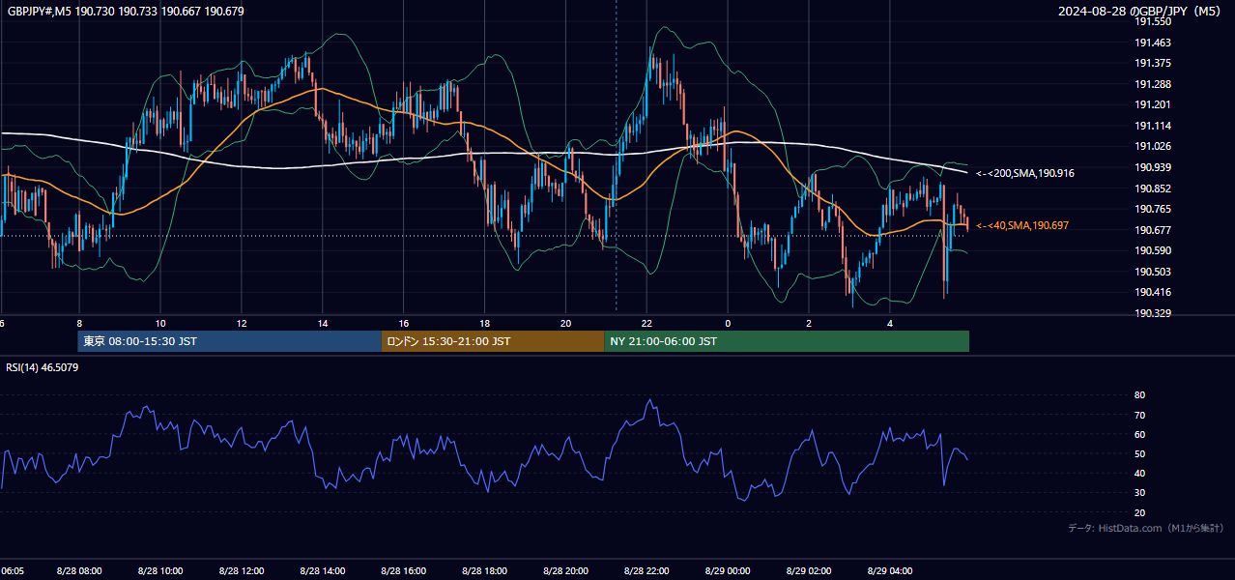
Task: Click price axis value 191.026
Action: click(x=1153, y=146)
